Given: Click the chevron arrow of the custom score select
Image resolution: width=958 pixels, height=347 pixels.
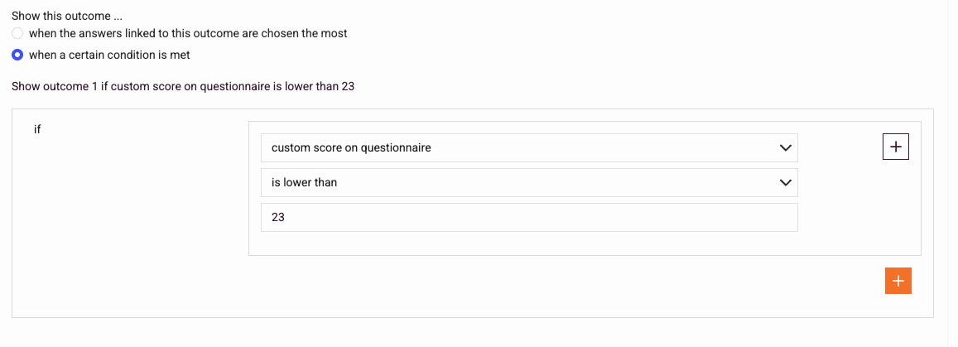Looking at the screenshot, I should click(785, 148).
